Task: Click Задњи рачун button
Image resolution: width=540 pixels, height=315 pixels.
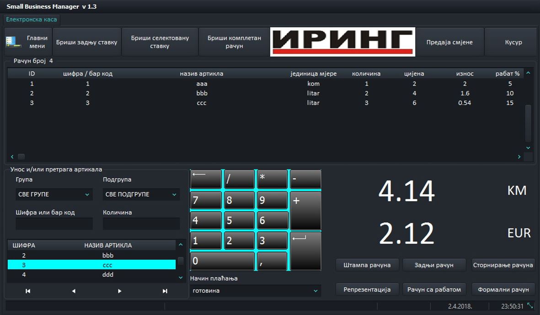Action: point(434,265)
